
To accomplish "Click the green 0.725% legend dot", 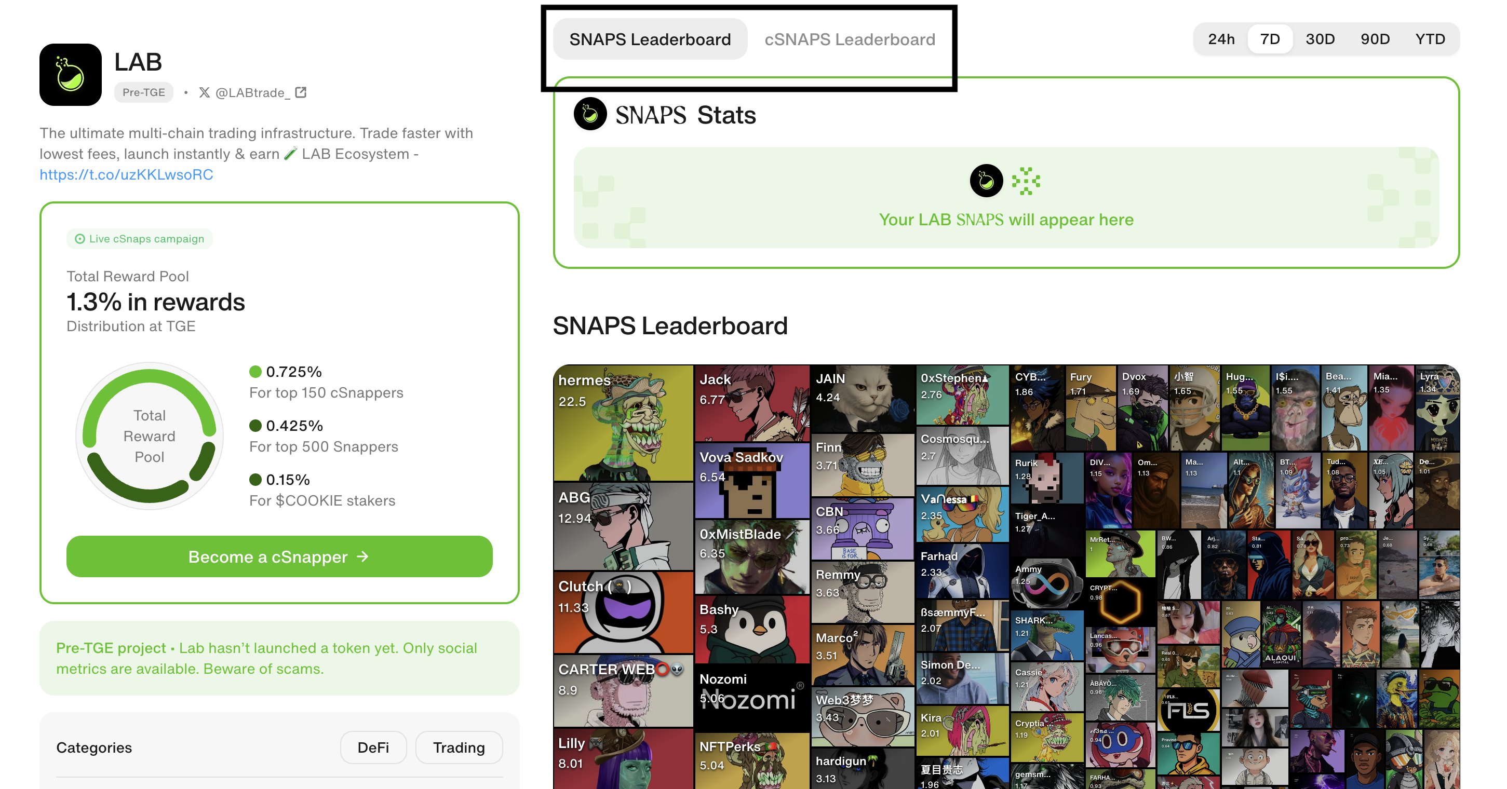I will point(255,372).
